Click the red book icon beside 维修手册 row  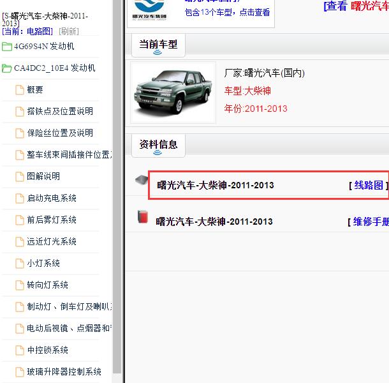pyautogui.click(x=143, y=216)
